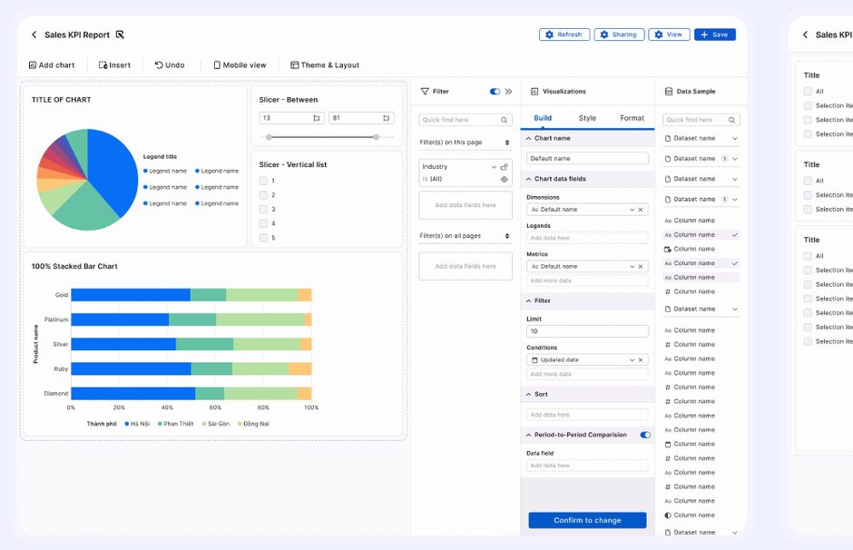Switch to the Build tab
The height and width of the screenshot is (550, 853).
click(x=543, y=118)
